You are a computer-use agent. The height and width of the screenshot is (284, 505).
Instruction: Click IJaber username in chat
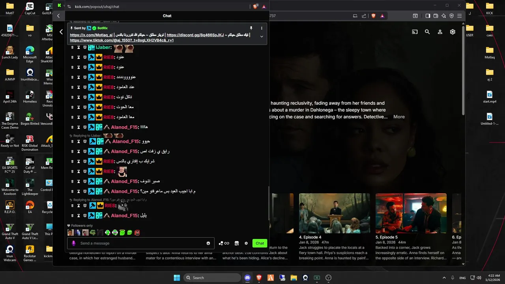coord(103,47)
